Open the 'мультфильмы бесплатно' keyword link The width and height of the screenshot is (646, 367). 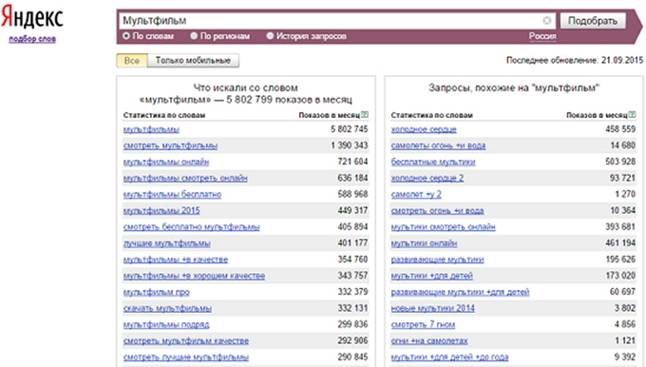pos(172,195)
